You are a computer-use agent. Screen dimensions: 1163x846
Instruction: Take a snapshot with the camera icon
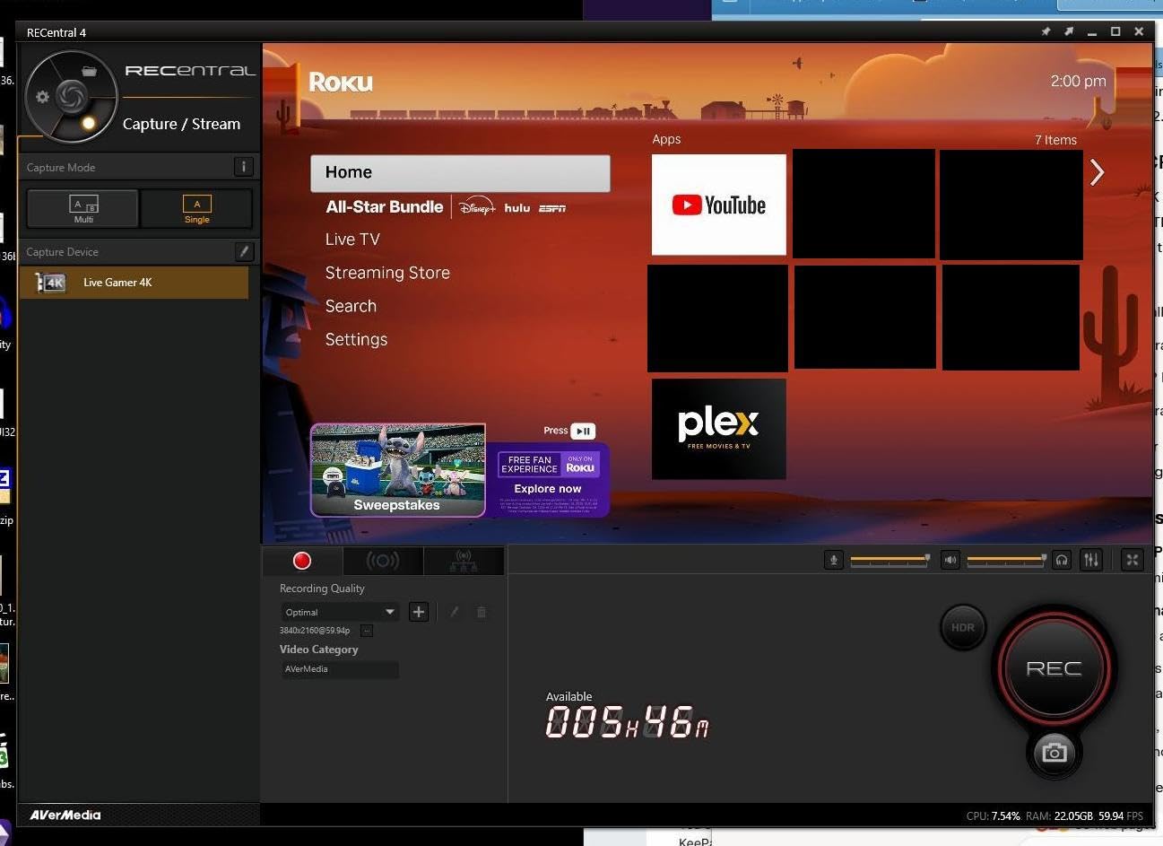1054,752
